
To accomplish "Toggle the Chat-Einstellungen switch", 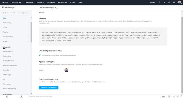I will 56,8.
